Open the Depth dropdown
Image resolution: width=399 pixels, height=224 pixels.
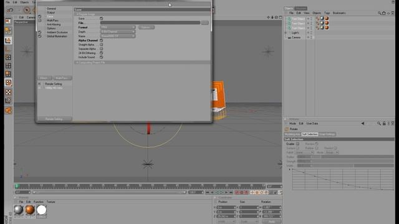[118, 32]
